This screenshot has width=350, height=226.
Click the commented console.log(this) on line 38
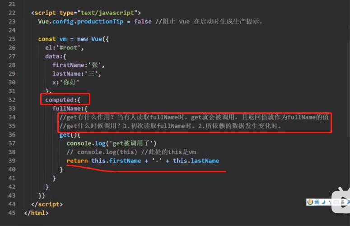[102, 152]
